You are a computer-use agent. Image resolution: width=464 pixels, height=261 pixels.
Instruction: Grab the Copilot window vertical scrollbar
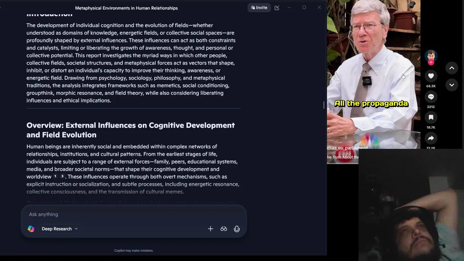coord(324,105)
